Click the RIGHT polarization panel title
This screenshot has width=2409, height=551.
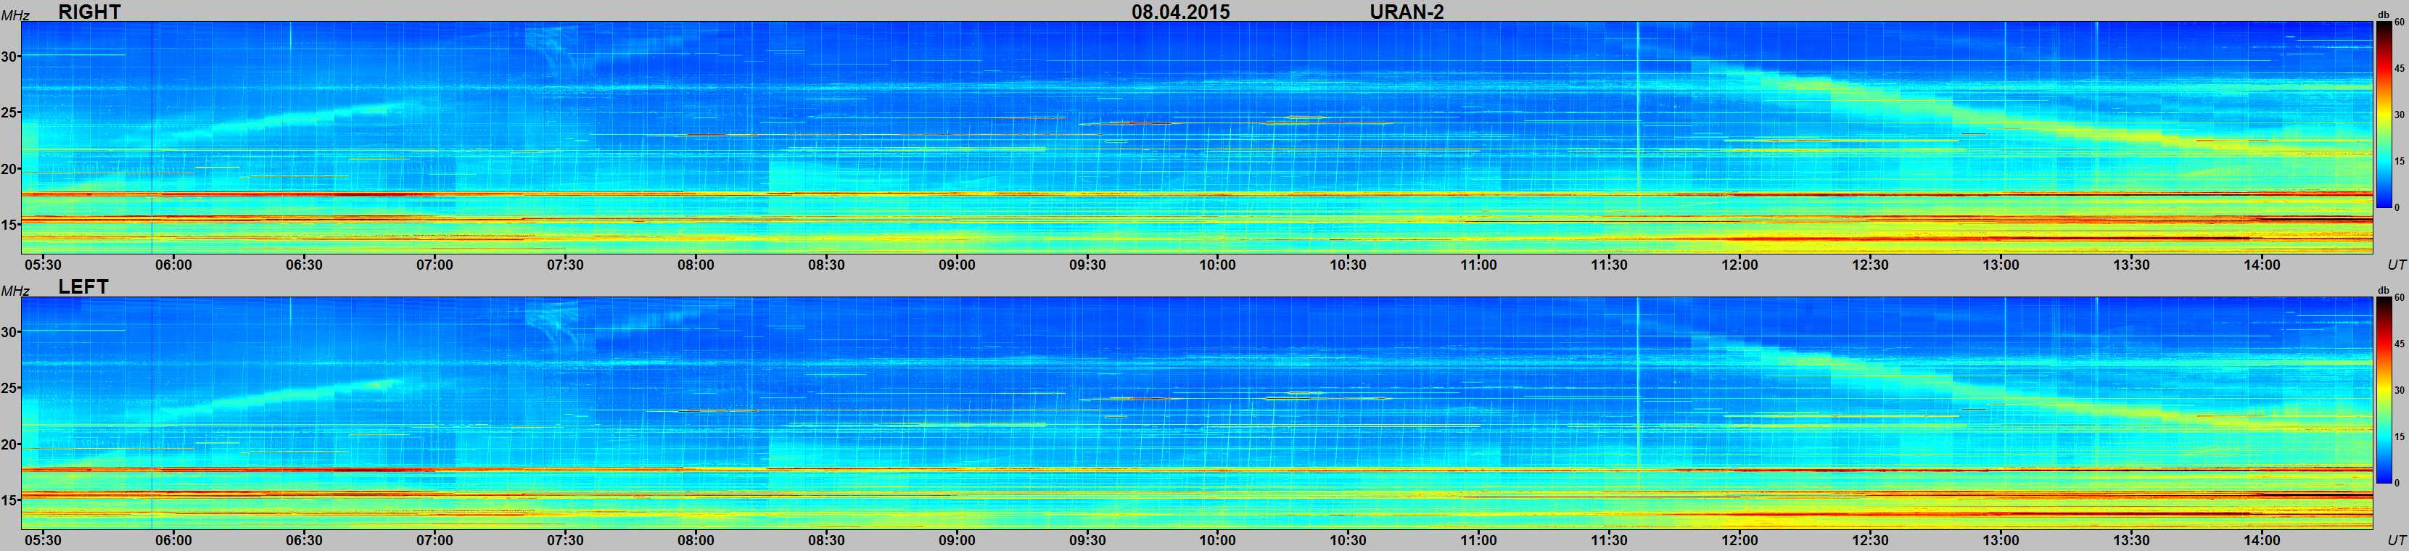click(90, 11)
